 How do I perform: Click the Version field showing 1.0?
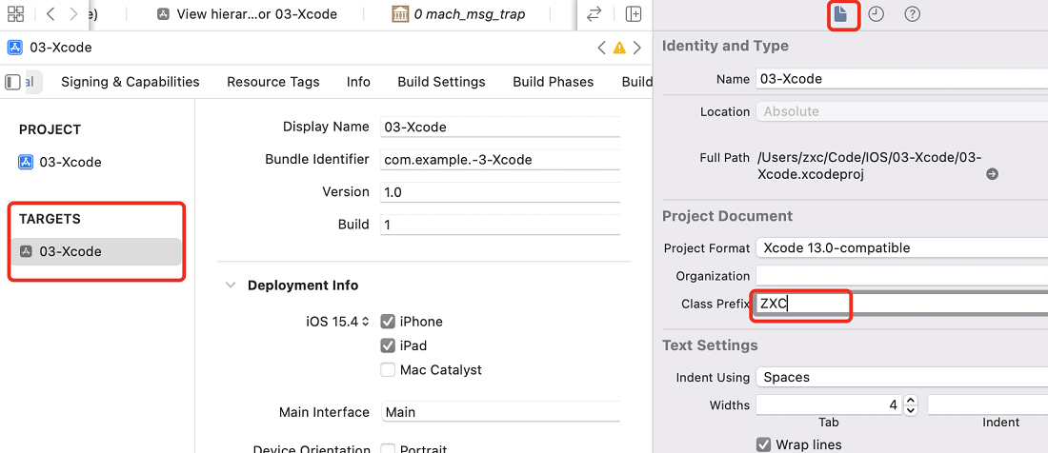tap(500, 192)
